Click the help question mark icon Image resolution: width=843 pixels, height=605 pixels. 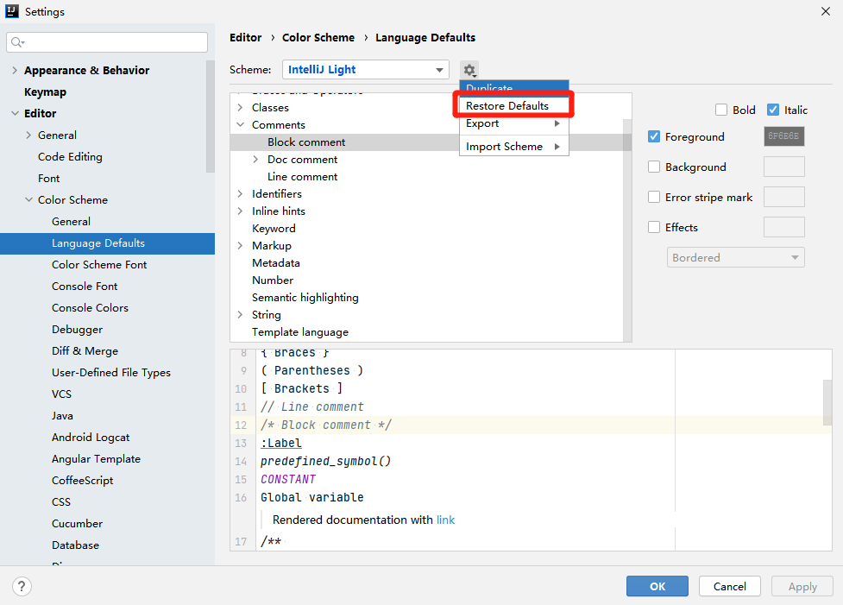22,586
